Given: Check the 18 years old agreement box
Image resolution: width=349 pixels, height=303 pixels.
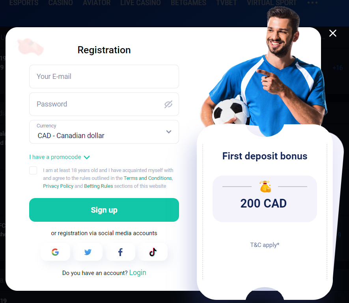Looking at the screenshot, I should click(33, 170).
